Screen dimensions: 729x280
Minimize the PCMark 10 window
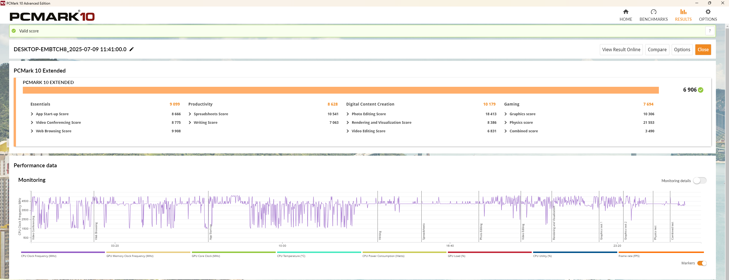click(696, 3)
